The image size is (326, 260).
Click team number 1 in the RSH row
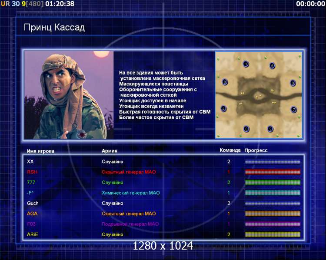(x=229, y=172)
